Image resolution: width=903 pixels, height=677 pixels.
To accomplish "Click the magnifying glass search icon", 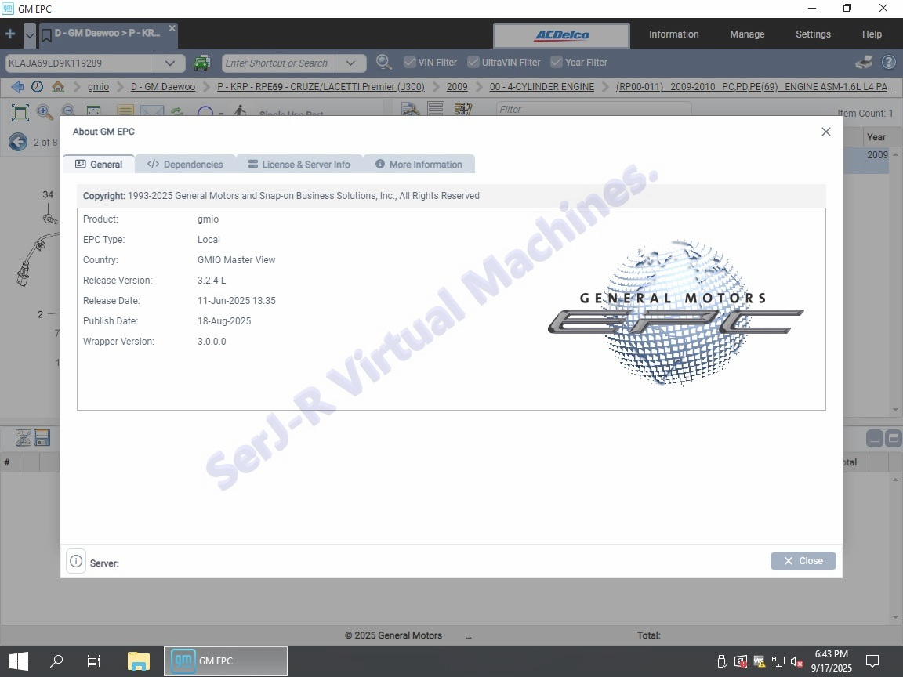I will (383, 63).
